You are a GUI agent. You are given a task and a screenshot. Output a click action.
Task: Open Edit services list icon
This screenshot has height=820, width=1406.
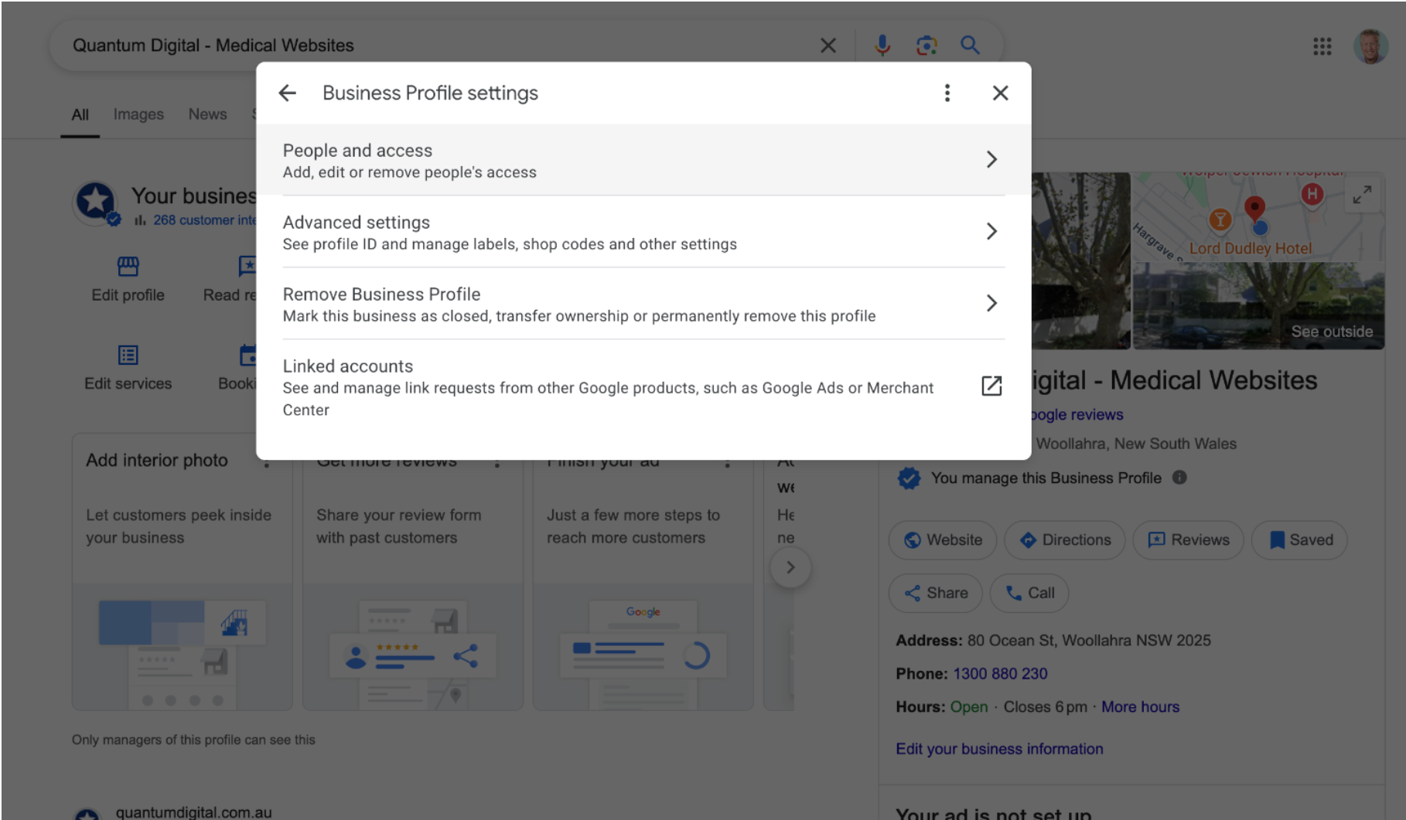click(128, 356)
